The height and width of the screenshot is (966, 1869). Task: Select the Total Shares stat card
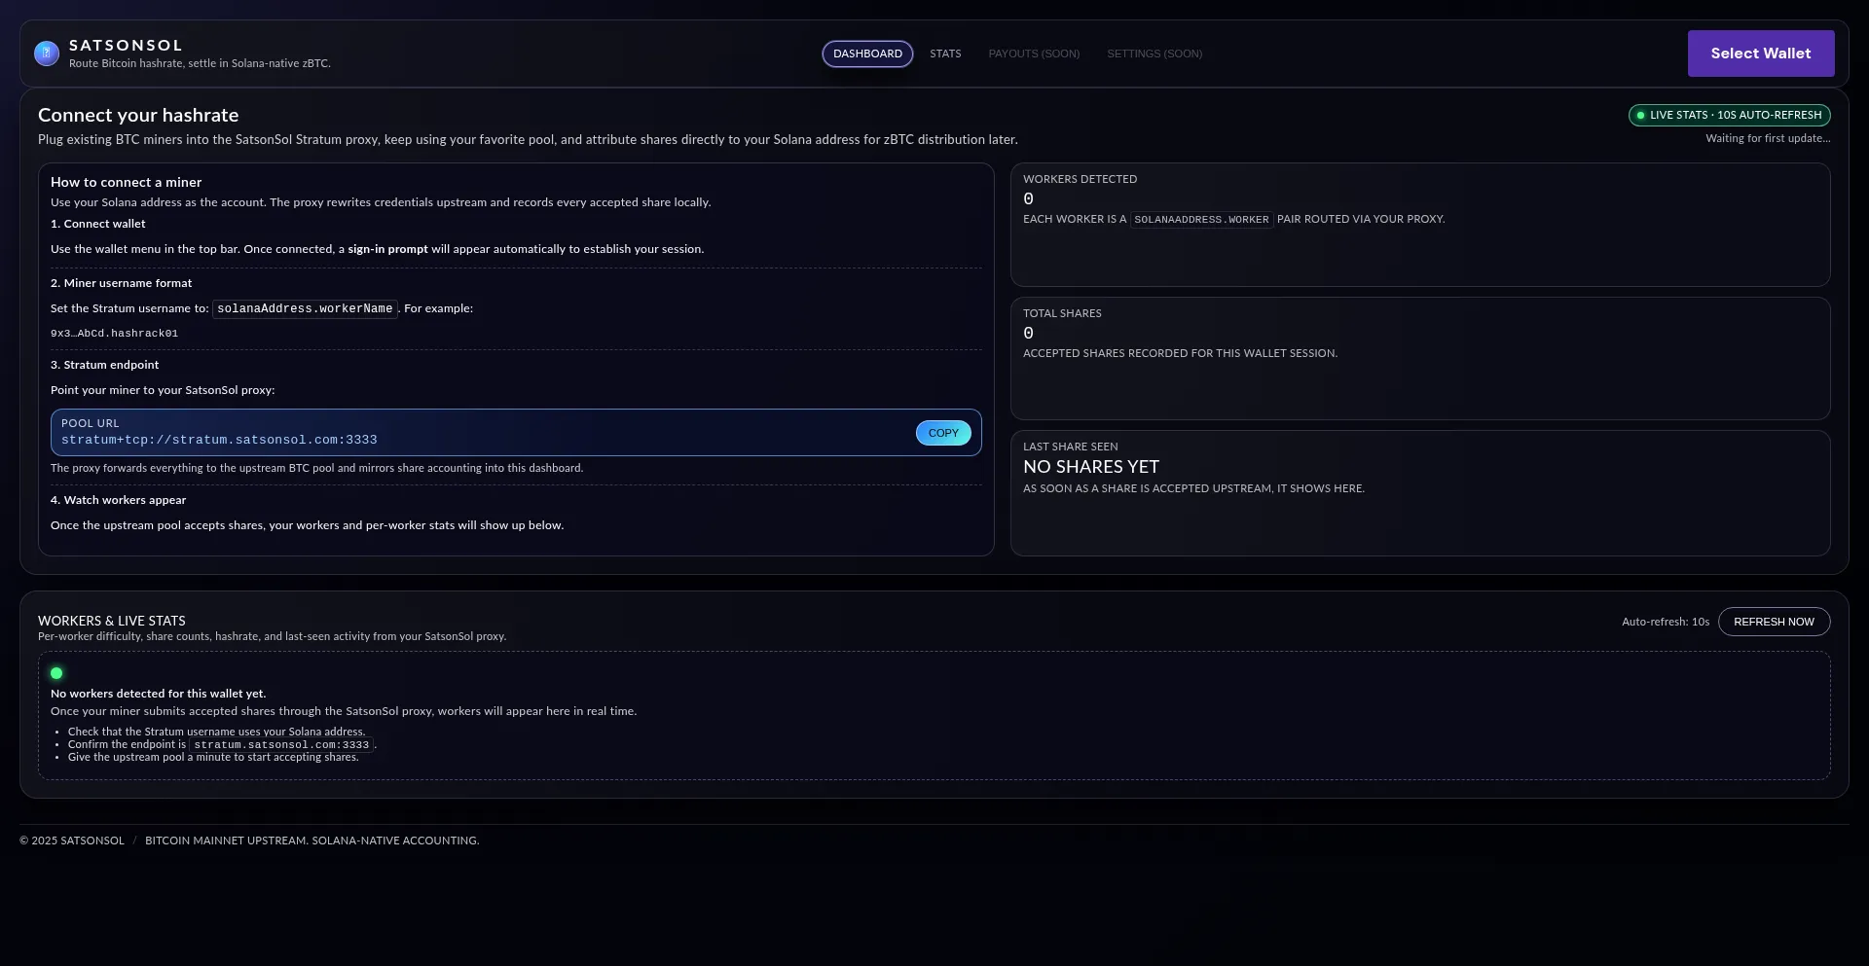coord(1419,359)
